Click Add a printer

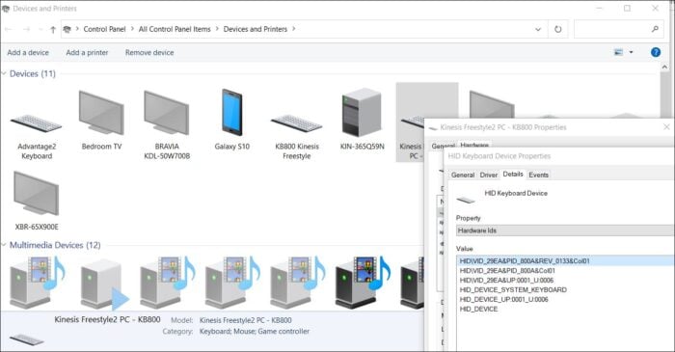coord(87,52)
